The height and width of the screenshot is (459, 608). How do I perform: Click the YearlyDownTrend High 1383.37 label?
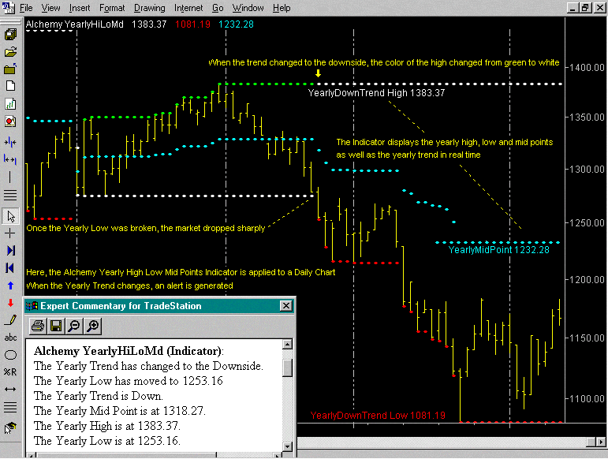coord(376,93)
